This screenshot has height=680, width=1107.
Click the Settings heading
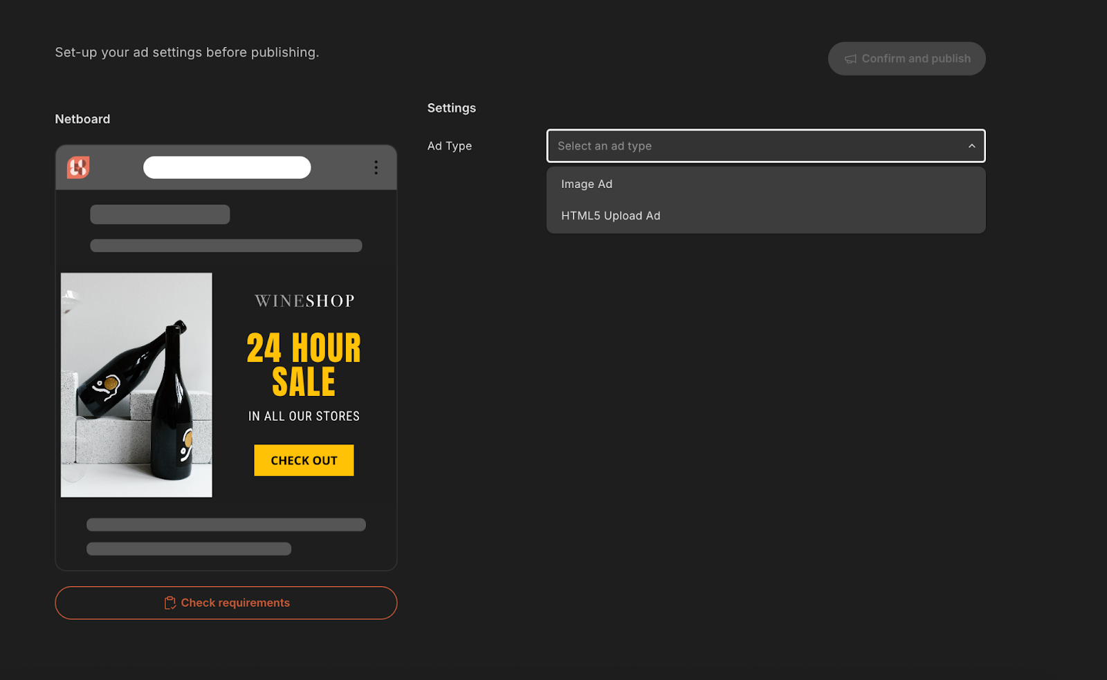click(x=451, y=108)
